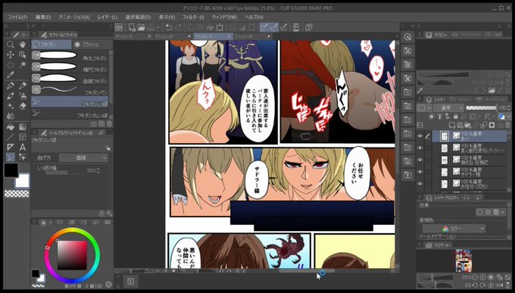Screen dimensions: 515x293
Task: Select the Eraser tool
Action: [x=22, y=106]
